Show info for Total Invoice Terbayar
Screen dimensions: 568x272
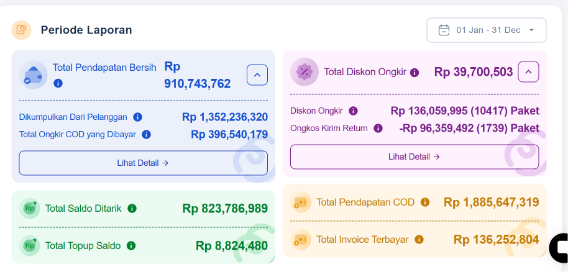coord(419,240)
